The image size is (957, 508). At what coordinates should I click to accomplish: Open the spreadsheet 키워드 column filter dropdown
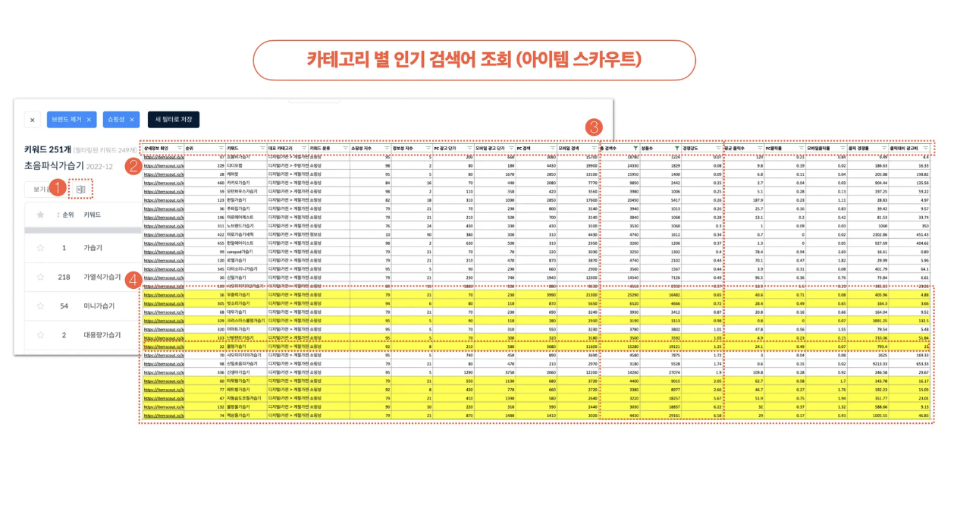263,148
